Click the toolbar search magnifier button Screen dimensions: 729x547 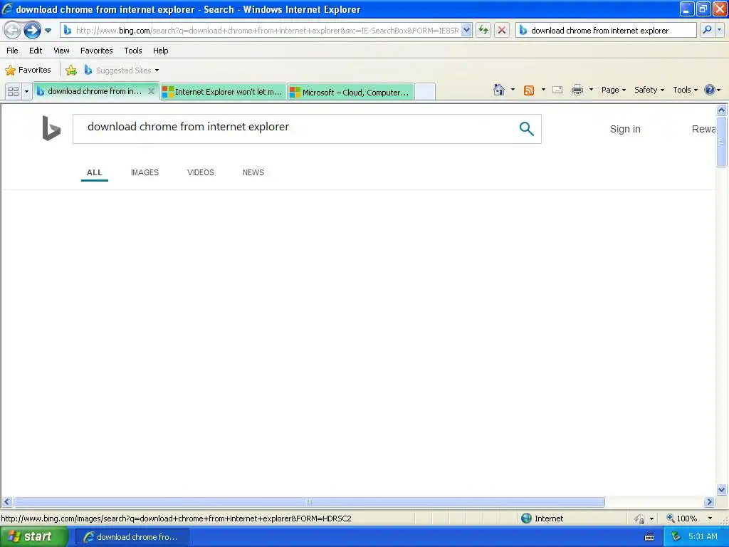[707, 30]
